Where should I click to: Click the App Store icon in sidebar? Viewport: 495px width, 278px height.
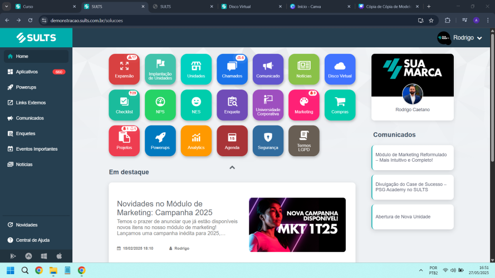[x=28, y=256]
